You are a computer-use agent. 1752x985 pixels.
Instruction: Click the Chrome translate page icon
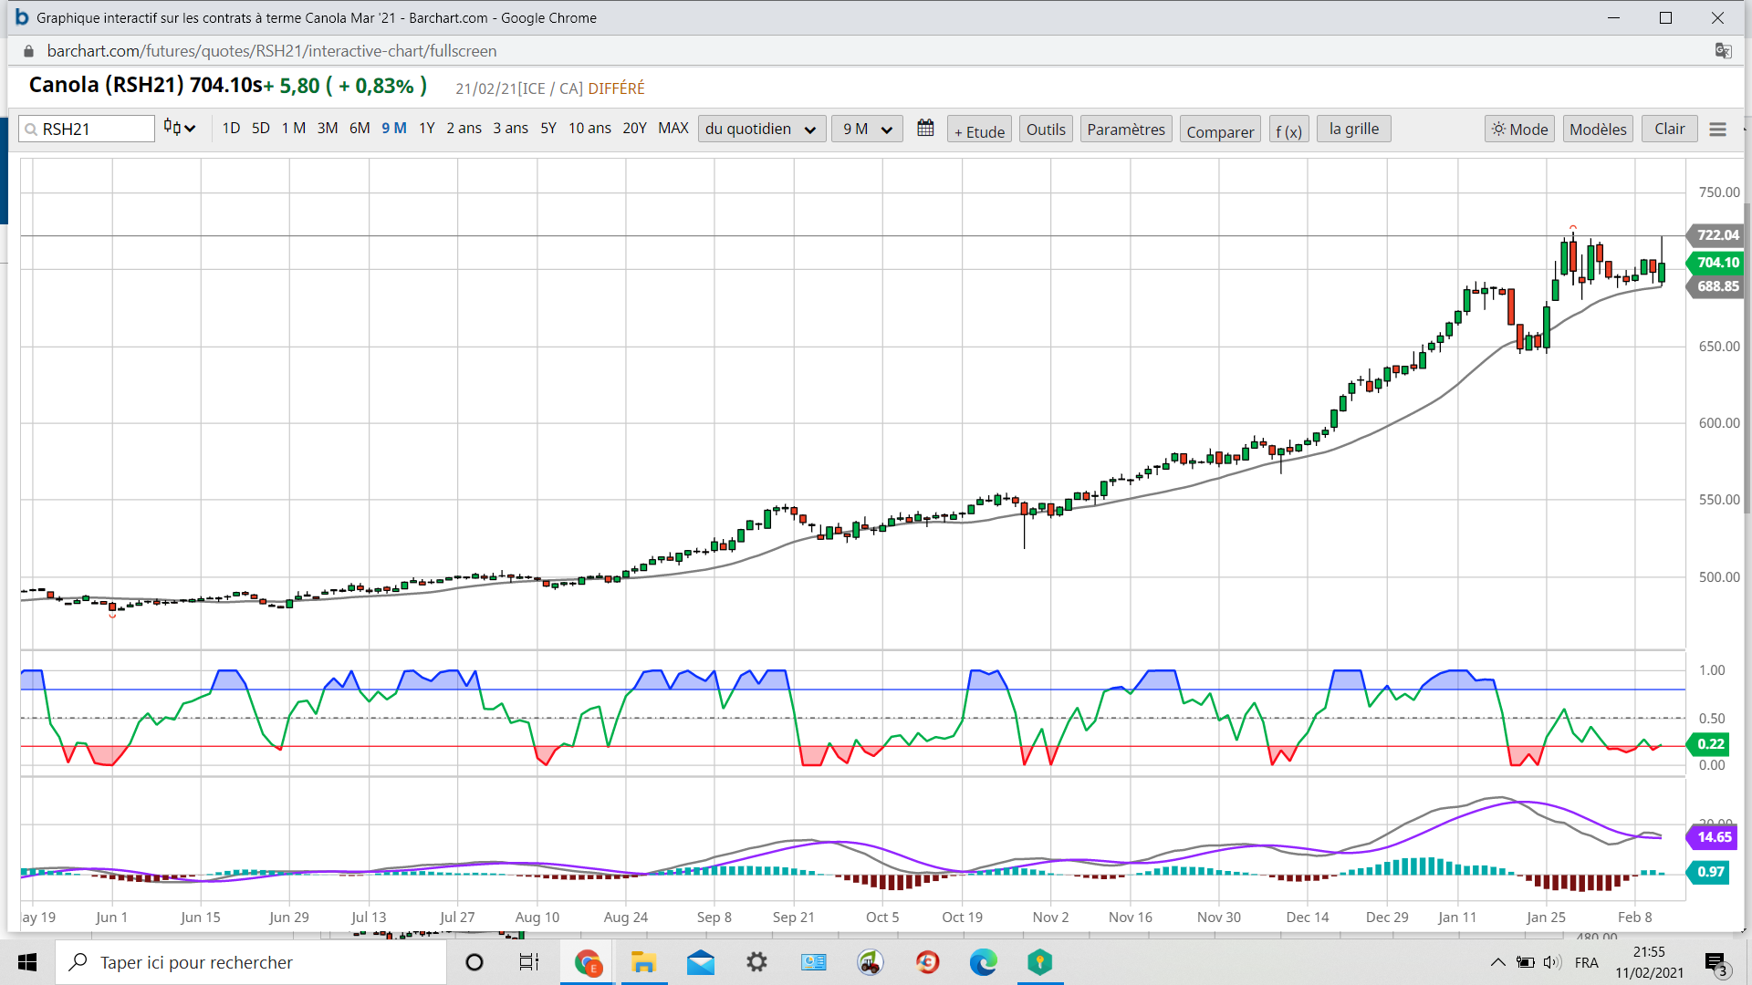(x=1723, y=51)
